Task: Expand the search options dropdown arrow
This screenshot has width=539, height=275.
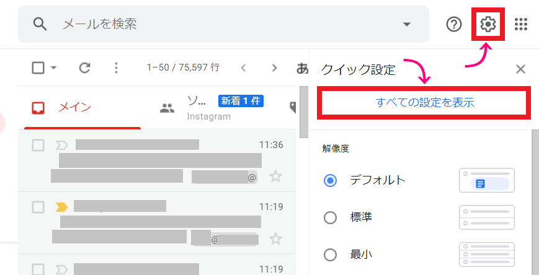Action: tap(407, 24)
